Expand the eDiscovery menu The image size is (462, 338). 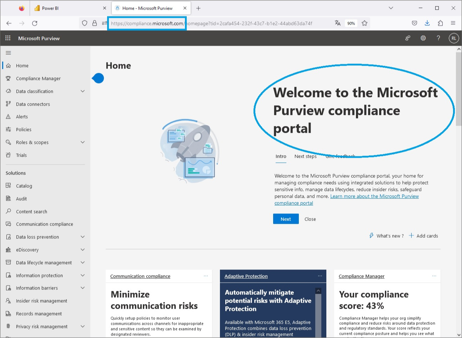coord(82,249)
